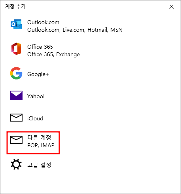Select the Yahoo! account label
181x194 pixels.
coord(36,96)
